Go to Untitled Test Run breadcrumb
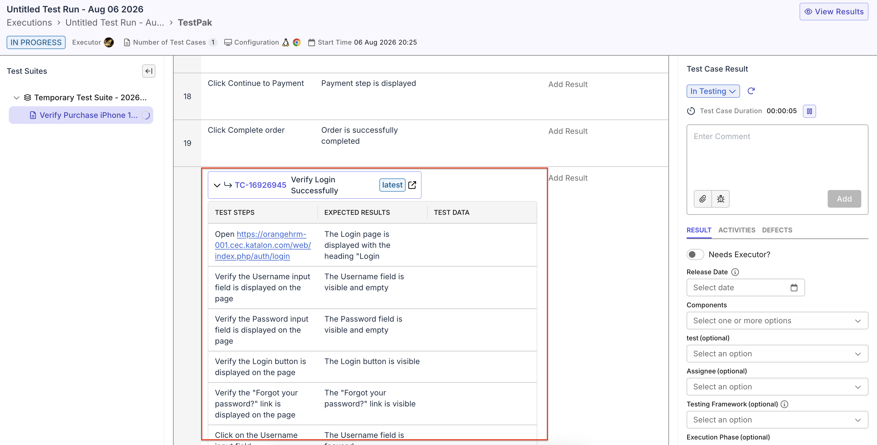Image resolution: width=877 pixels, height=445 pixels. (115, 23)
